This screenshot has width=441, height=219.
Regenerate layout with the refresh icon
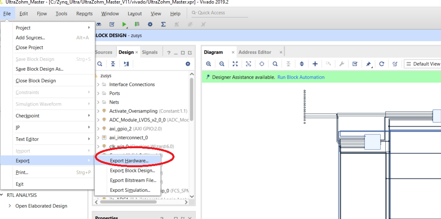pos(382,64)
